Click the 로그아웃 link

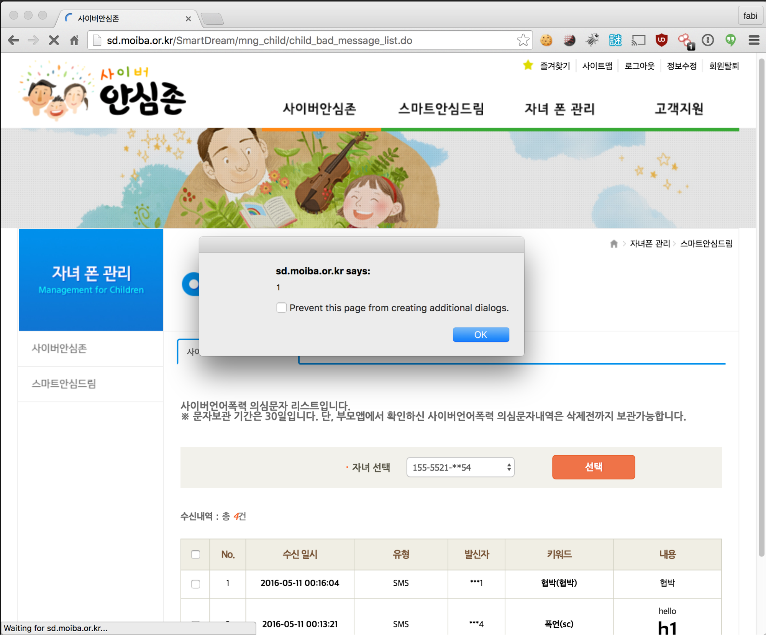pyautogui.click(x=639, y=66)
